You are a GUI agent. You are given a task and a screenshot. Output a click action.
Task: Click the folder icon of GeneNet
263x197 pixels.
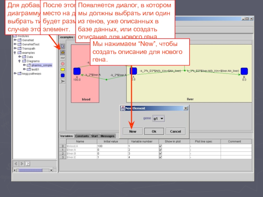coord(20,40)
